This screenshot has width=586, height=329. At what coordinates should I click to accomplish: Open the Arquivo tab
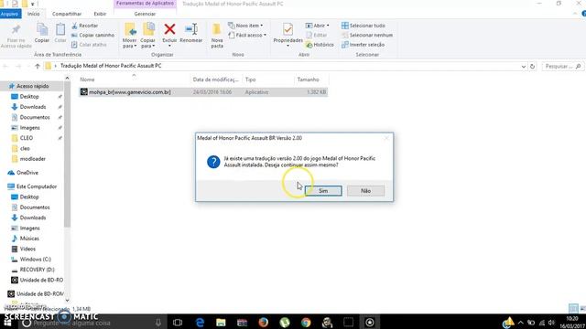[x=10, y=14]
